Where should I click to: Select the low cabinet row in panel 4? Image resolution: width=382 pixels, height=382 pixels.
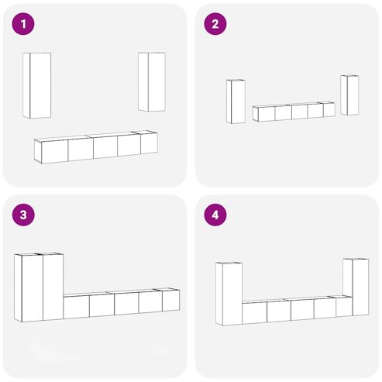[298, 309]
